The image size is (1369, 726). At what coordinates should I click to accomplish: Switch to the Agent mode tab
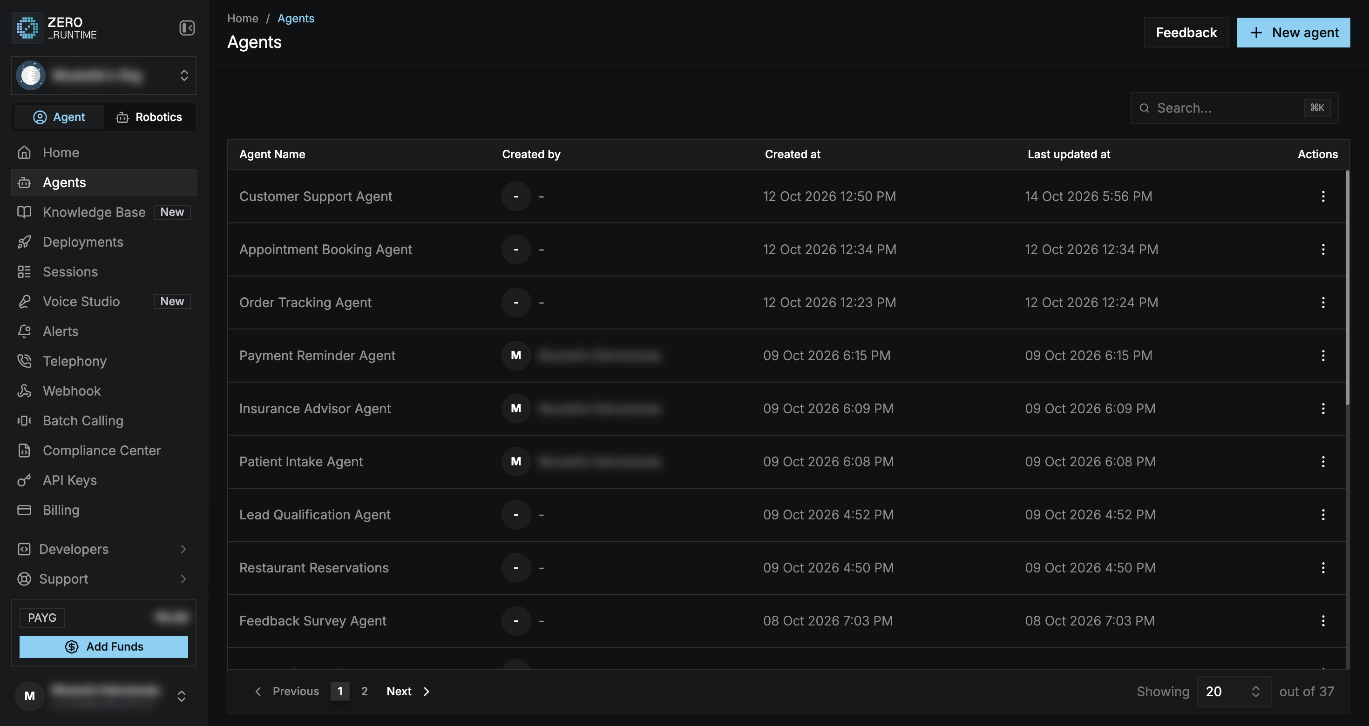(59, 117)
